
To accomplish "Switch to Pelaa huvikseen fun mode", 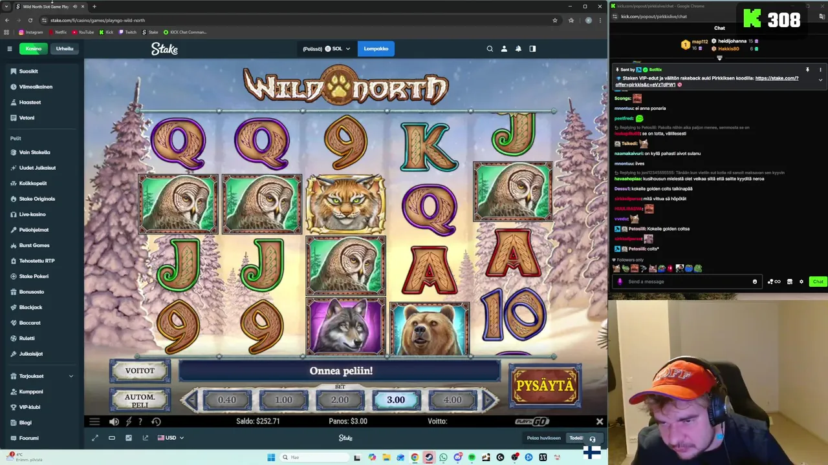I will tap(543, 438).
